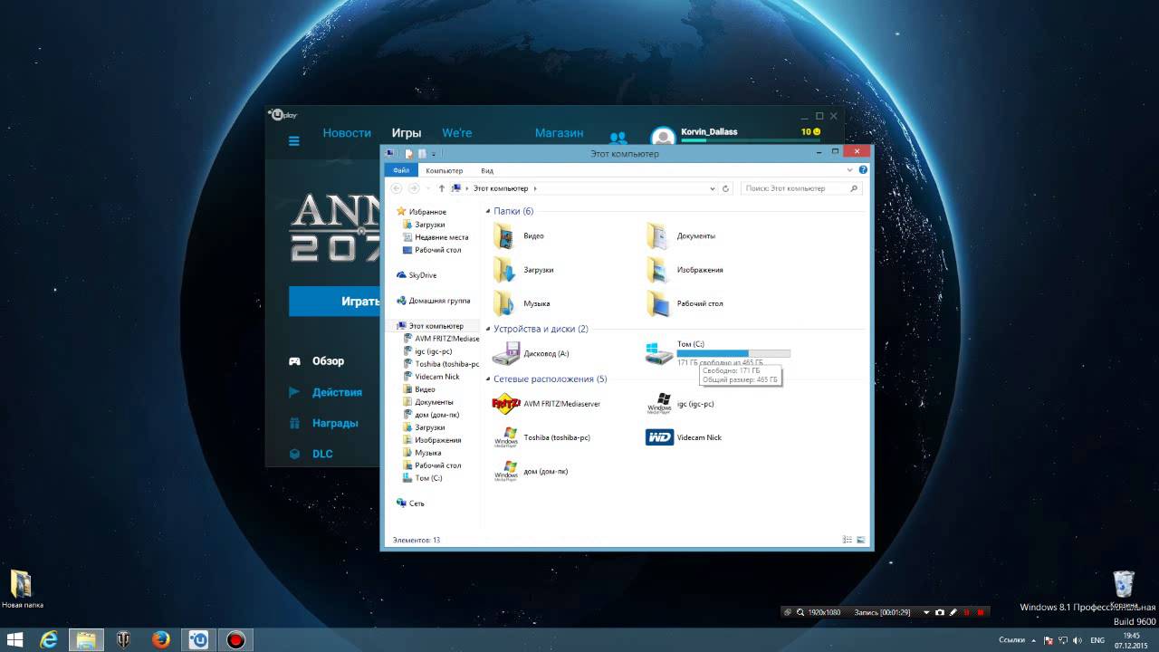The image size is (1159, 652).
Task: Click the volume speaker tray icon
Action: point(1076,640)
